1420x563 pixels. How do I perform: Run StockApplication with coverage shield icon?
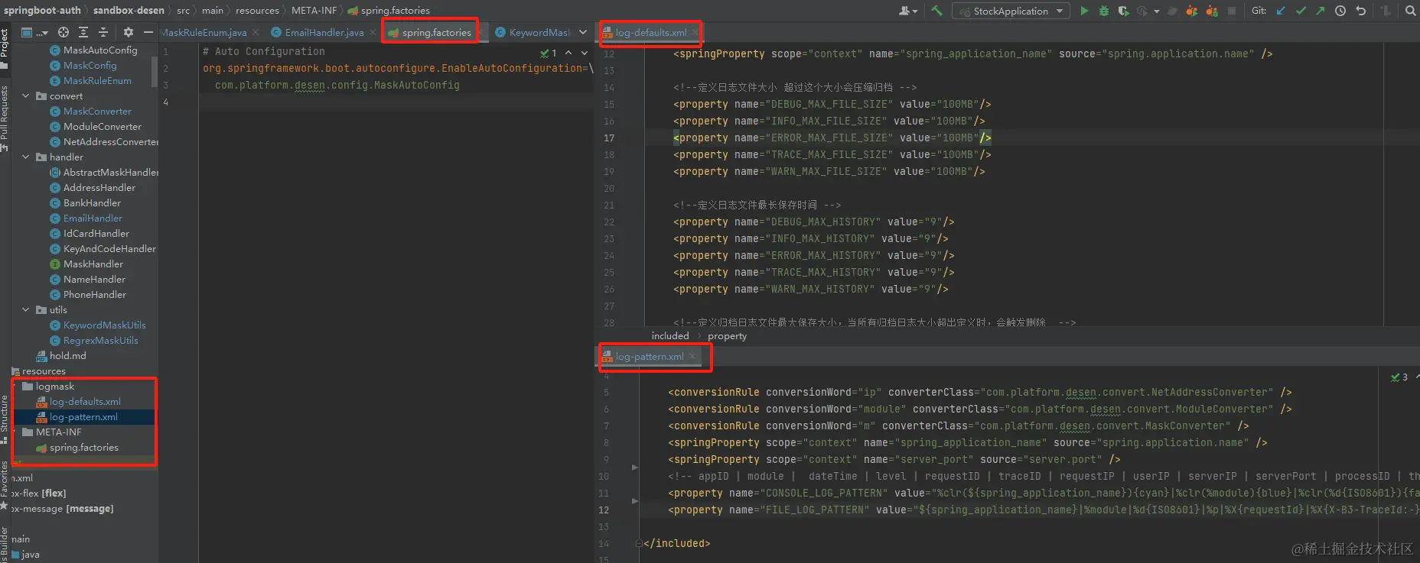tap(1122, 11)
